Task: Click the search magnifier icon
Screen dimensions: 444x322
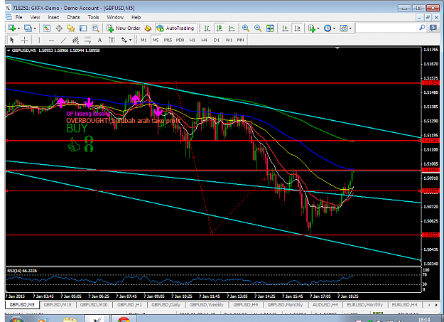Action: (422, 28)
